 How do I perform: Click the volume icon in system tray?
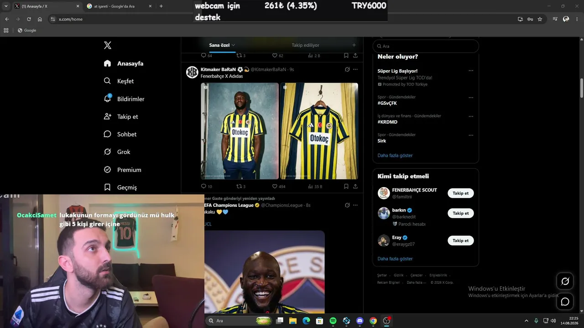pyautogui.click(x=553, y=321)
